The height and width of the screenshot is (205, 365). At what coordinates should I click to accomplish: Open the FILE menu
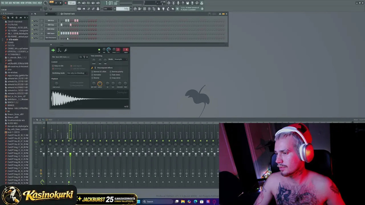coord(3,3)
